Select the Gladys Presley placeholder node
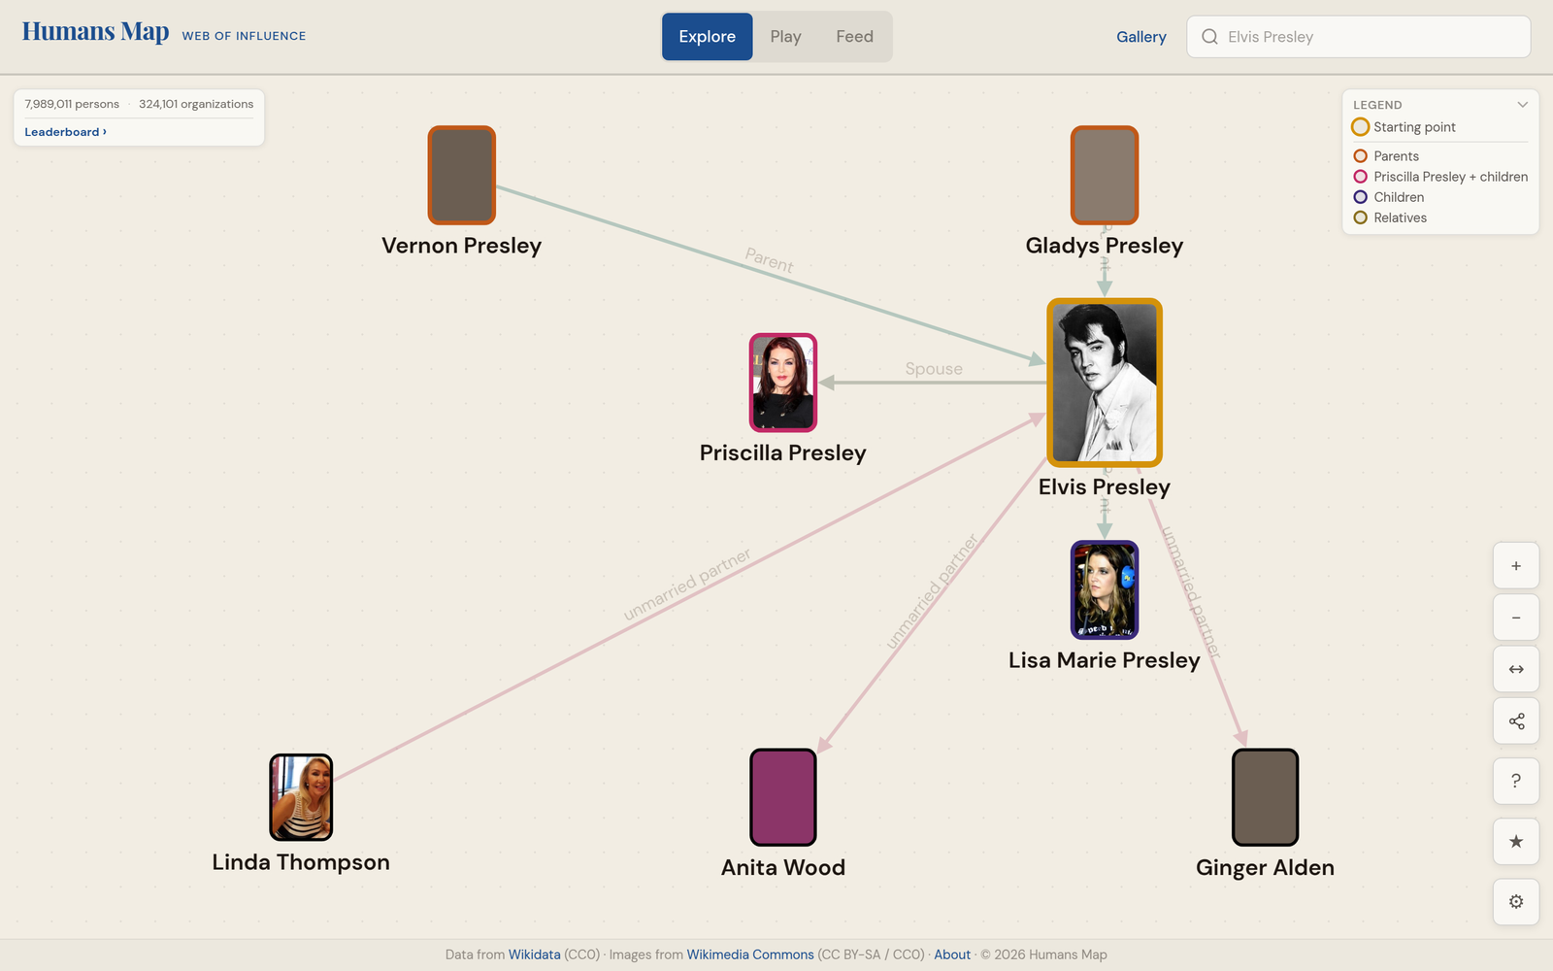The image size is (1553, 971). (1105, 175)
